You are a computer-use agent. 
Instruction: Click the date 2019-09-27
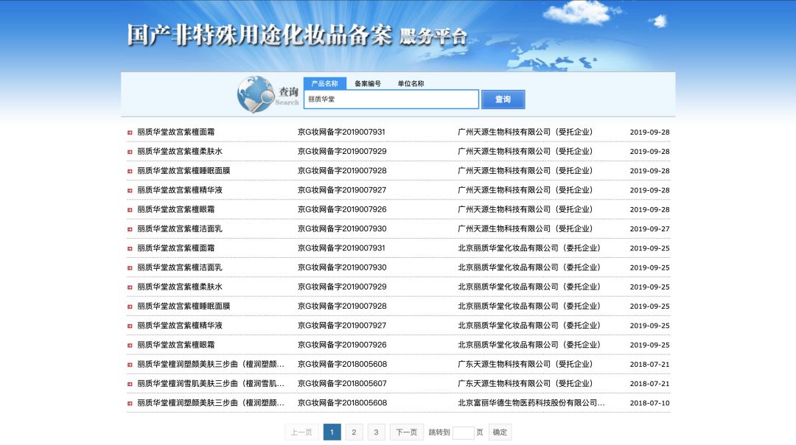pyautogui.click(x=649, y=229)
